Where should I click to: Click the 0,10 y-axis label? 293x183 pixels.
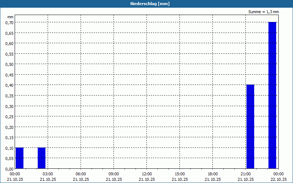click(10, 148)
